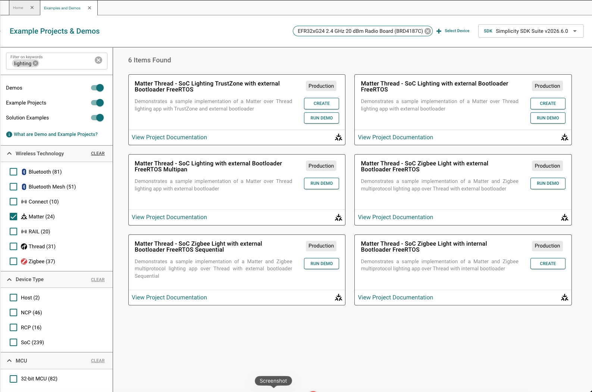
Task: Check the Connect (10) checkbox
Action: [13, 202]
